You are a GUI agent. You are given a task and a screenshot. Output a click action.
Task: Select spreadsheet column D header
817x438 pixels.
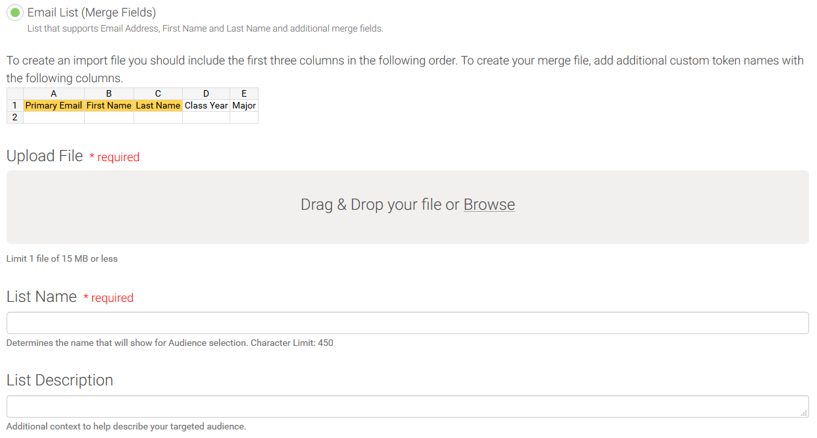tap(206, 93)
